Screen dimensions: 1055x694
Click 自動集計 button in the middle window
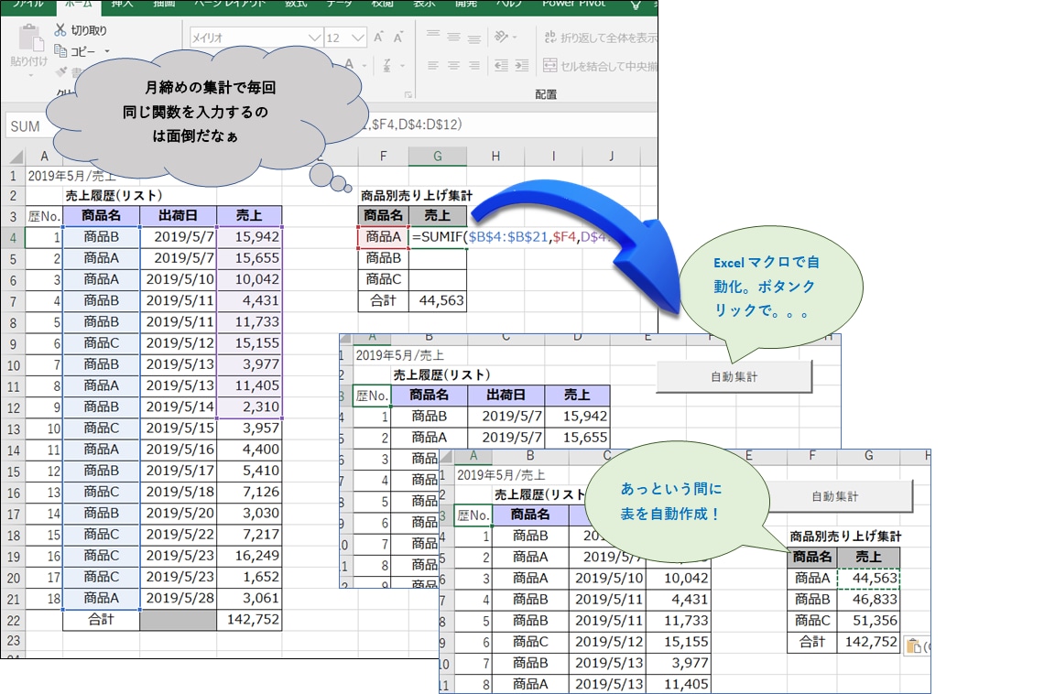[x=734, y=376]
